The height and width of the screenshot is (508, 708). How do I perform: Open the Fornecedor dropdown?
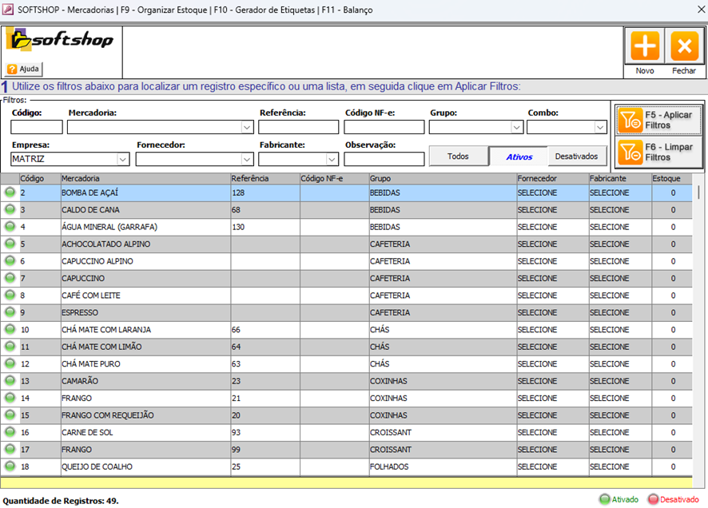point(246,159)
